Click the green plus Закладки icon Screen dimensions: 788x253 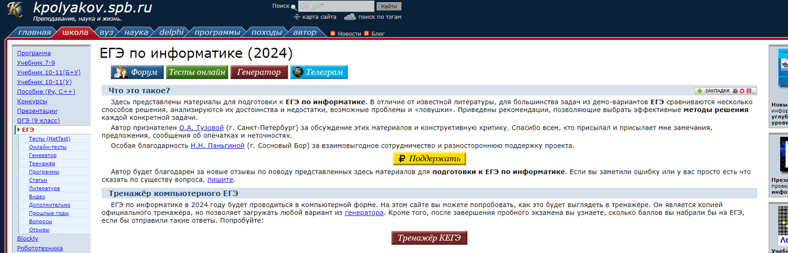[699, 90]
